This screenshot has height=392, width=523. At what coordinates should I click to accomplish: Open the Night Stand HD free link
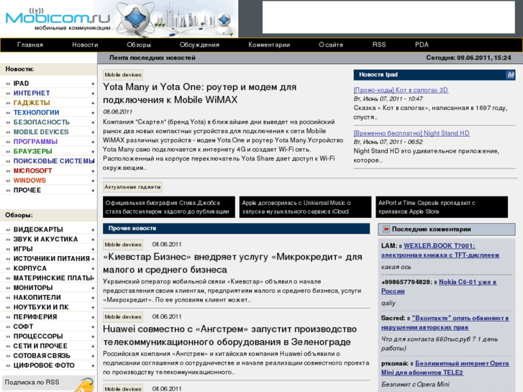[411, 133]
